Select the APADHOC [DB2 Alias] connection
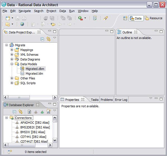The image size is (167, 156). click(35, 122)
